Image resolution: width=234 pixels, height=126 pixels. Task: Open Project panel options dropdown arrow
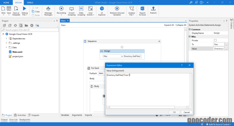[54, 21]
